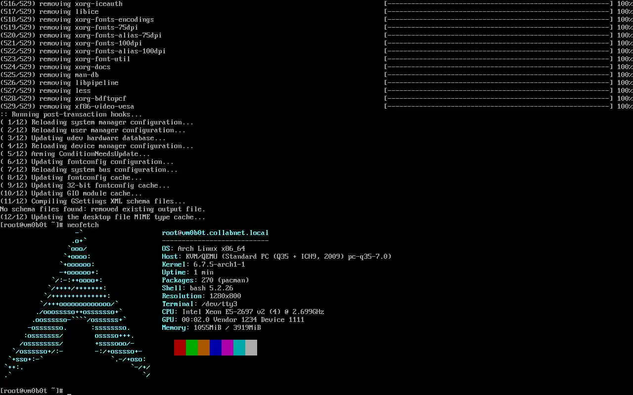Viewport: 633px width, 395px height.
Task: Click the 'OS: Arch Linux x86_64' line
Action: tap(204, 249)
